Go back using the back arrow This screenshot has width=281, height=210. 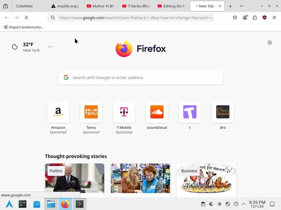(x=7, y=17)
